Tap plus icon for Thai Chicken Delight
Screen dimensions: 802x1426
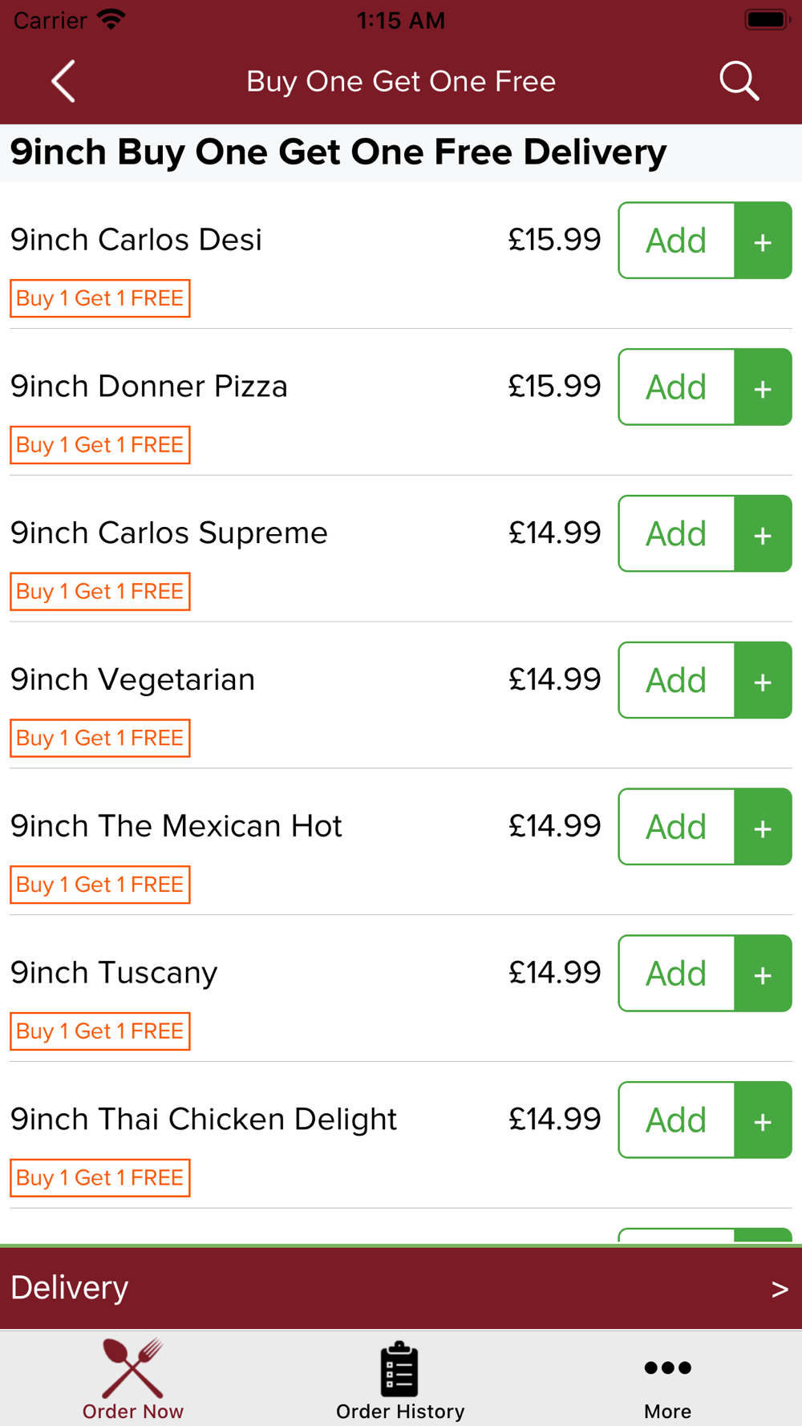pos(764,1120)
